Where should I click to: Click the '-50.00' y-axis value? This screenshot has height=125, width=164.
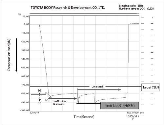25,68
